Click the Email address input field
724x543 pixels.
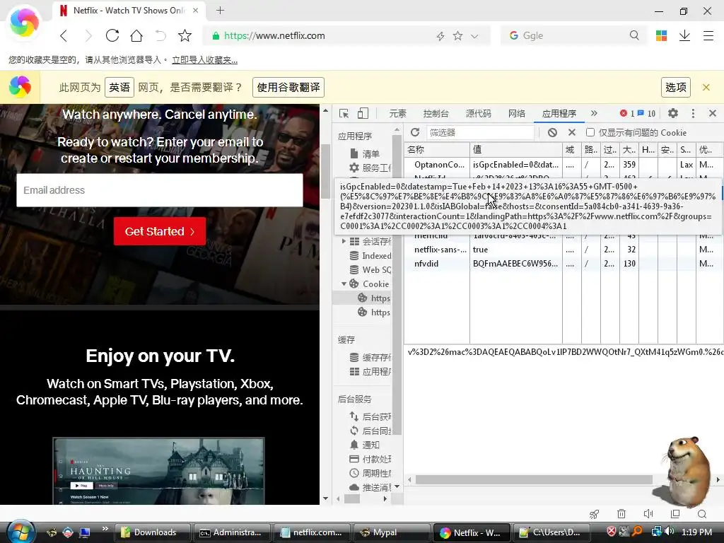pos(160,190)
